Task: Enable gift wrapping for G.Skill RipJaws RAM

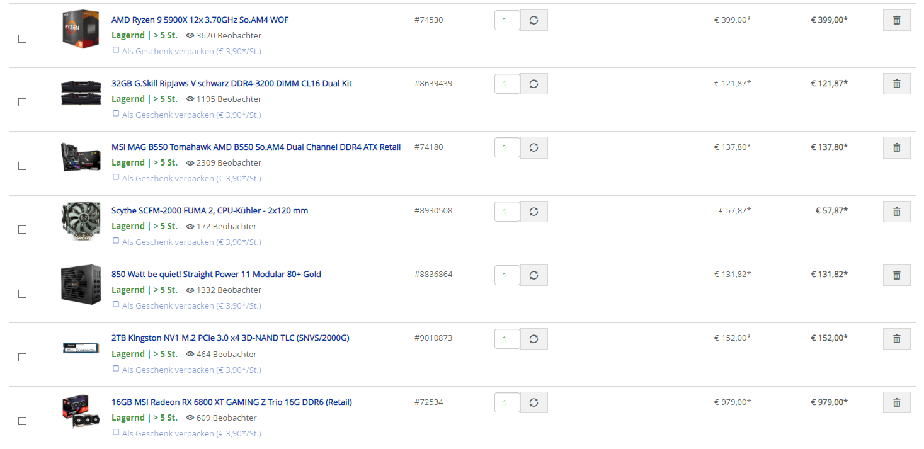Action: click(116, 114)
